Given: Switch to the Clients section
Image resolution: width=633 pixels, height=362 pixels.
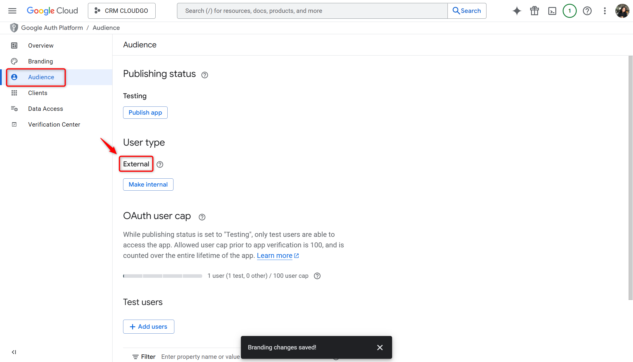Looking at the screenshot, I should (38, 93).
